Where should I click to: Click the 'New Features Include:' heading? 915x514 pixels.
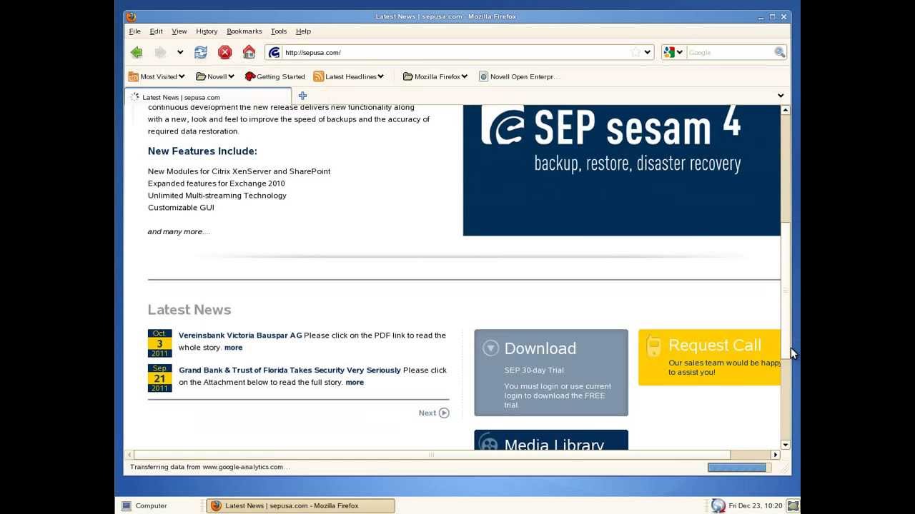(x=202, y=151)
